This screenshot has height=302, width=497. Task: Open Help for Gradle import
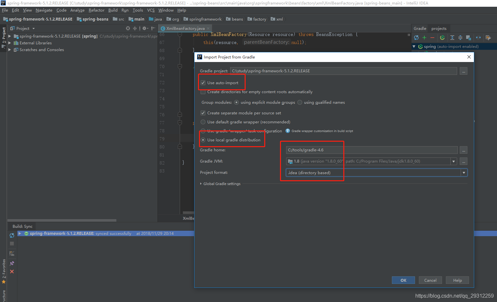(x=457, y=280)
